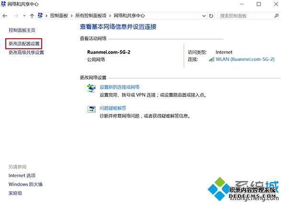Expand chevron after 所有控制面板项 breadcrumb

(110, 16)
